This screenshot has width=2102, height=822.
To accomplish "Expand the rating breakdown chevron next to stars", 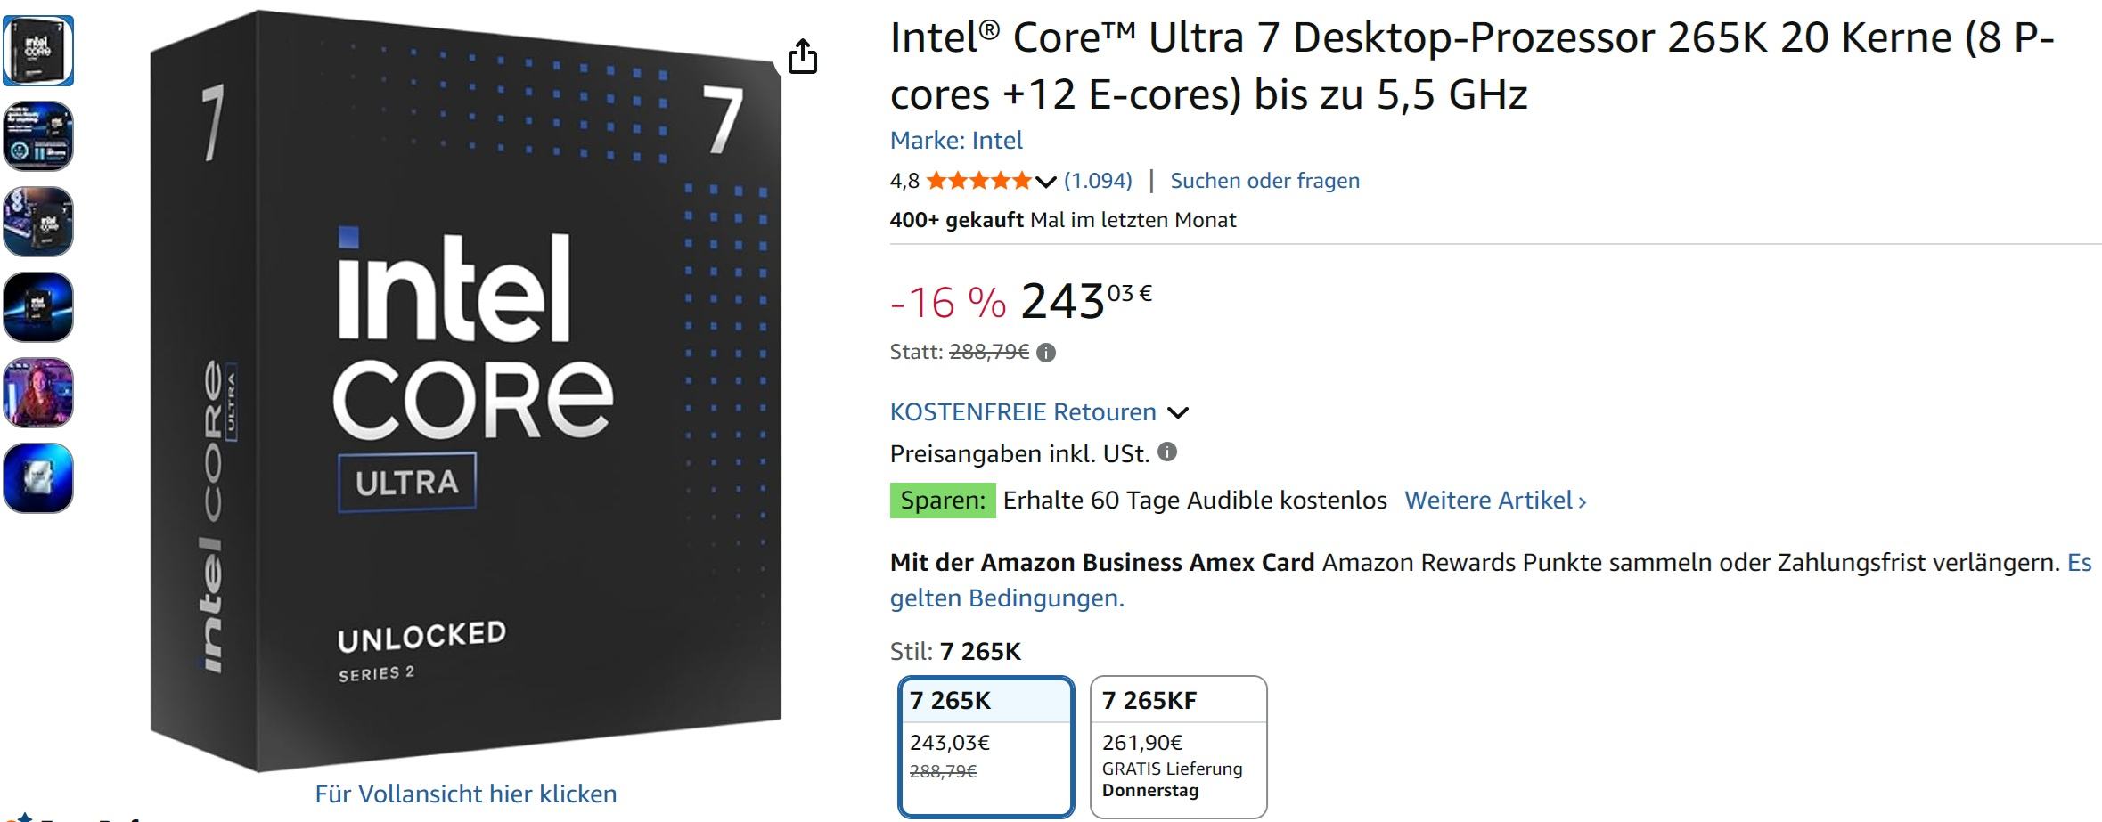I will [1046, 183].
